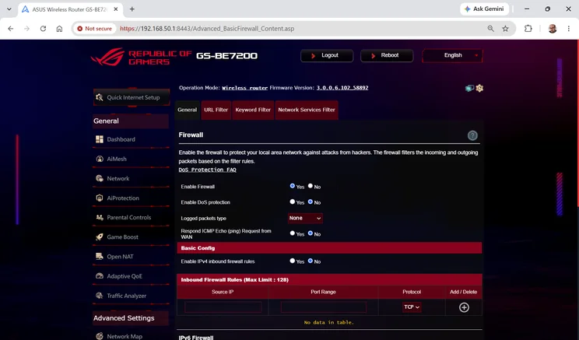Set Enable DoS protection to Yes
The height and width of the screenshot is (340, 579).
(x=293, y=202)
